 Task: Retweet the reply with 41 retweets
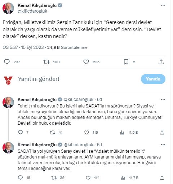coord(52,132)
